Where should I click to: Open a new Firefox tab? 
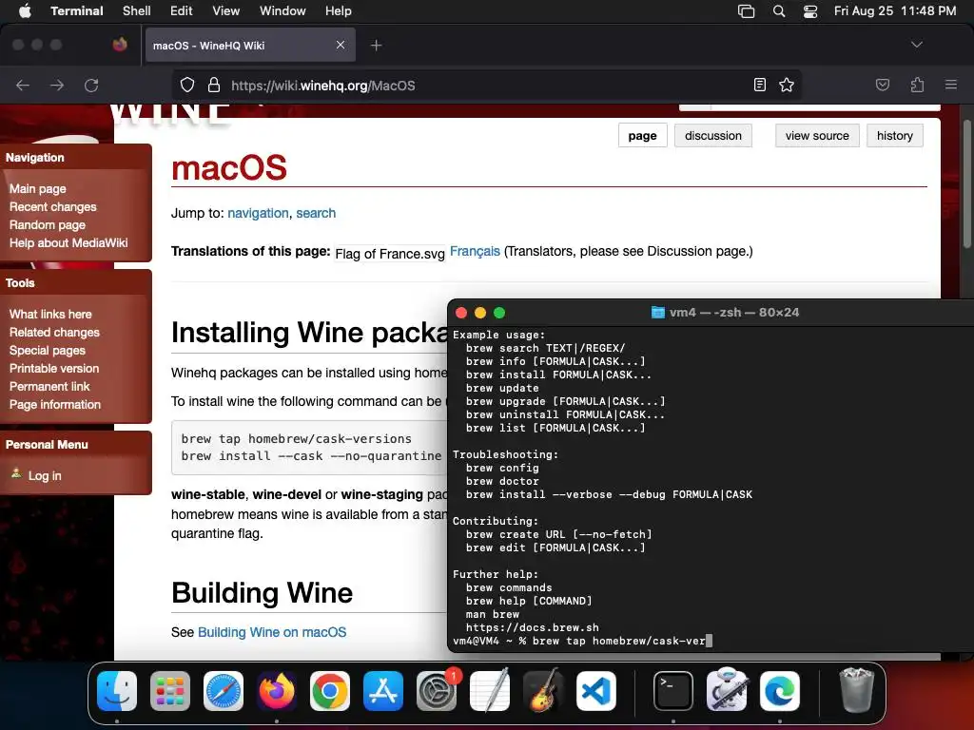[x=376, y=46]
